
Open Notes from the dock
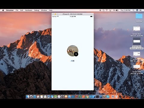tap(42, 97)
